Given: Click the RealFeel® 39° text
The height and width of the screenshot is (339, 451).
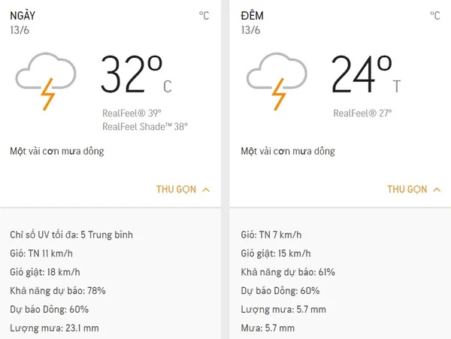Looking at the screenshot, I should (132, 113).
